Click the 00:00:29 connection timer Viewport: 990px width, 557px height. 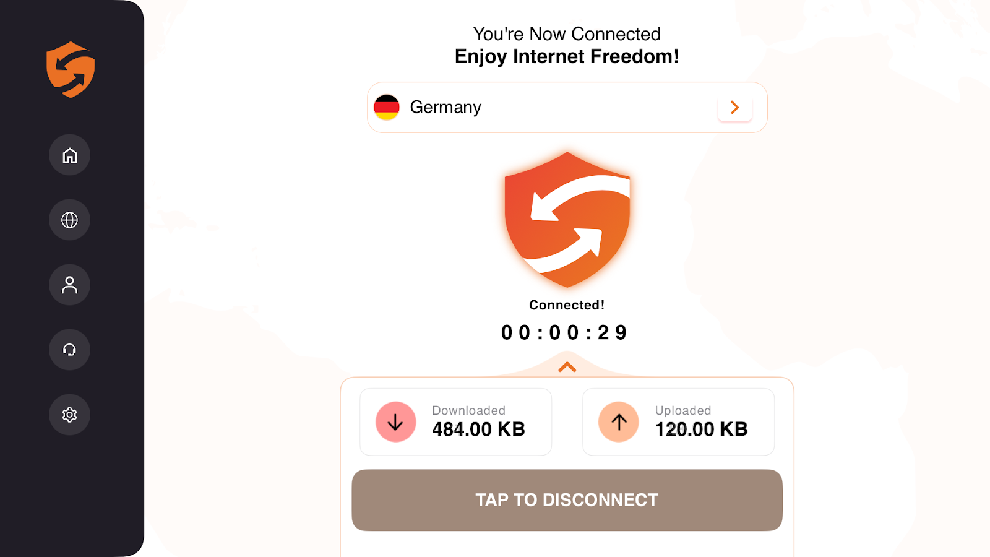pyautogui.click(x=564, y=333)
